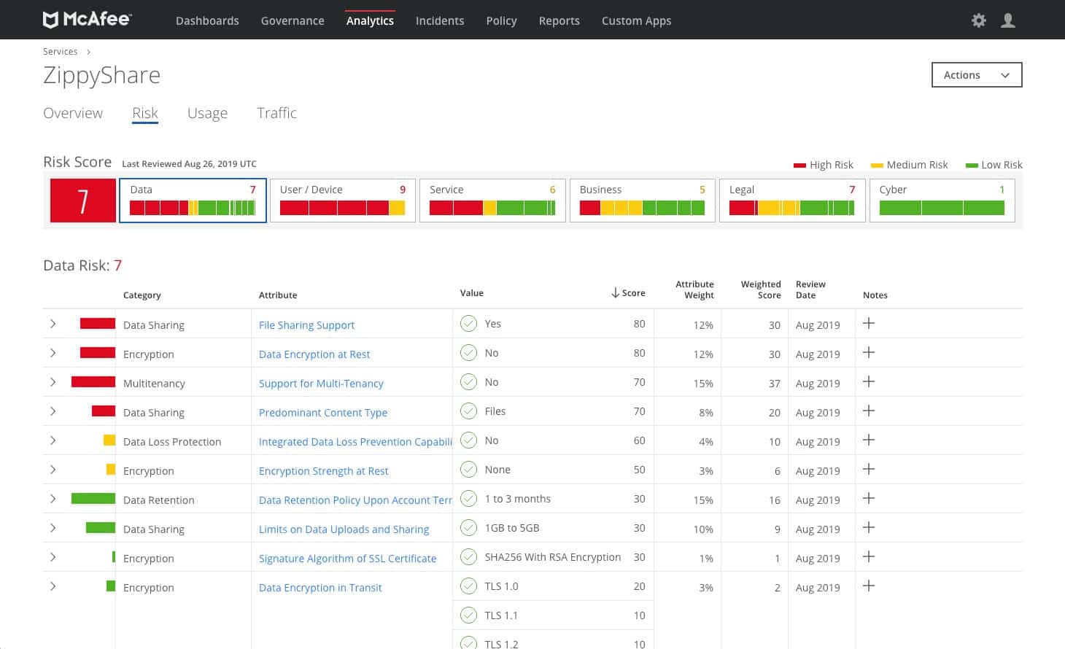Click the McAfee logo
This screenshot has width=1065, height=649.
pyautogui.click(x=87, y=20)
